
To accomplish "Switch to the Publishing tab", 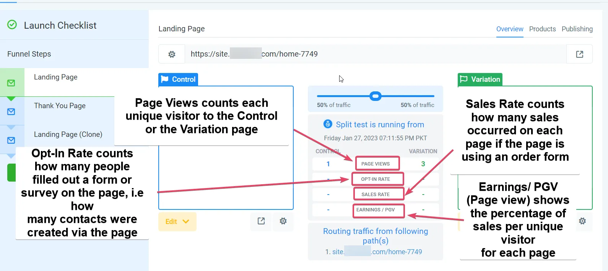I will coord(577,29).
